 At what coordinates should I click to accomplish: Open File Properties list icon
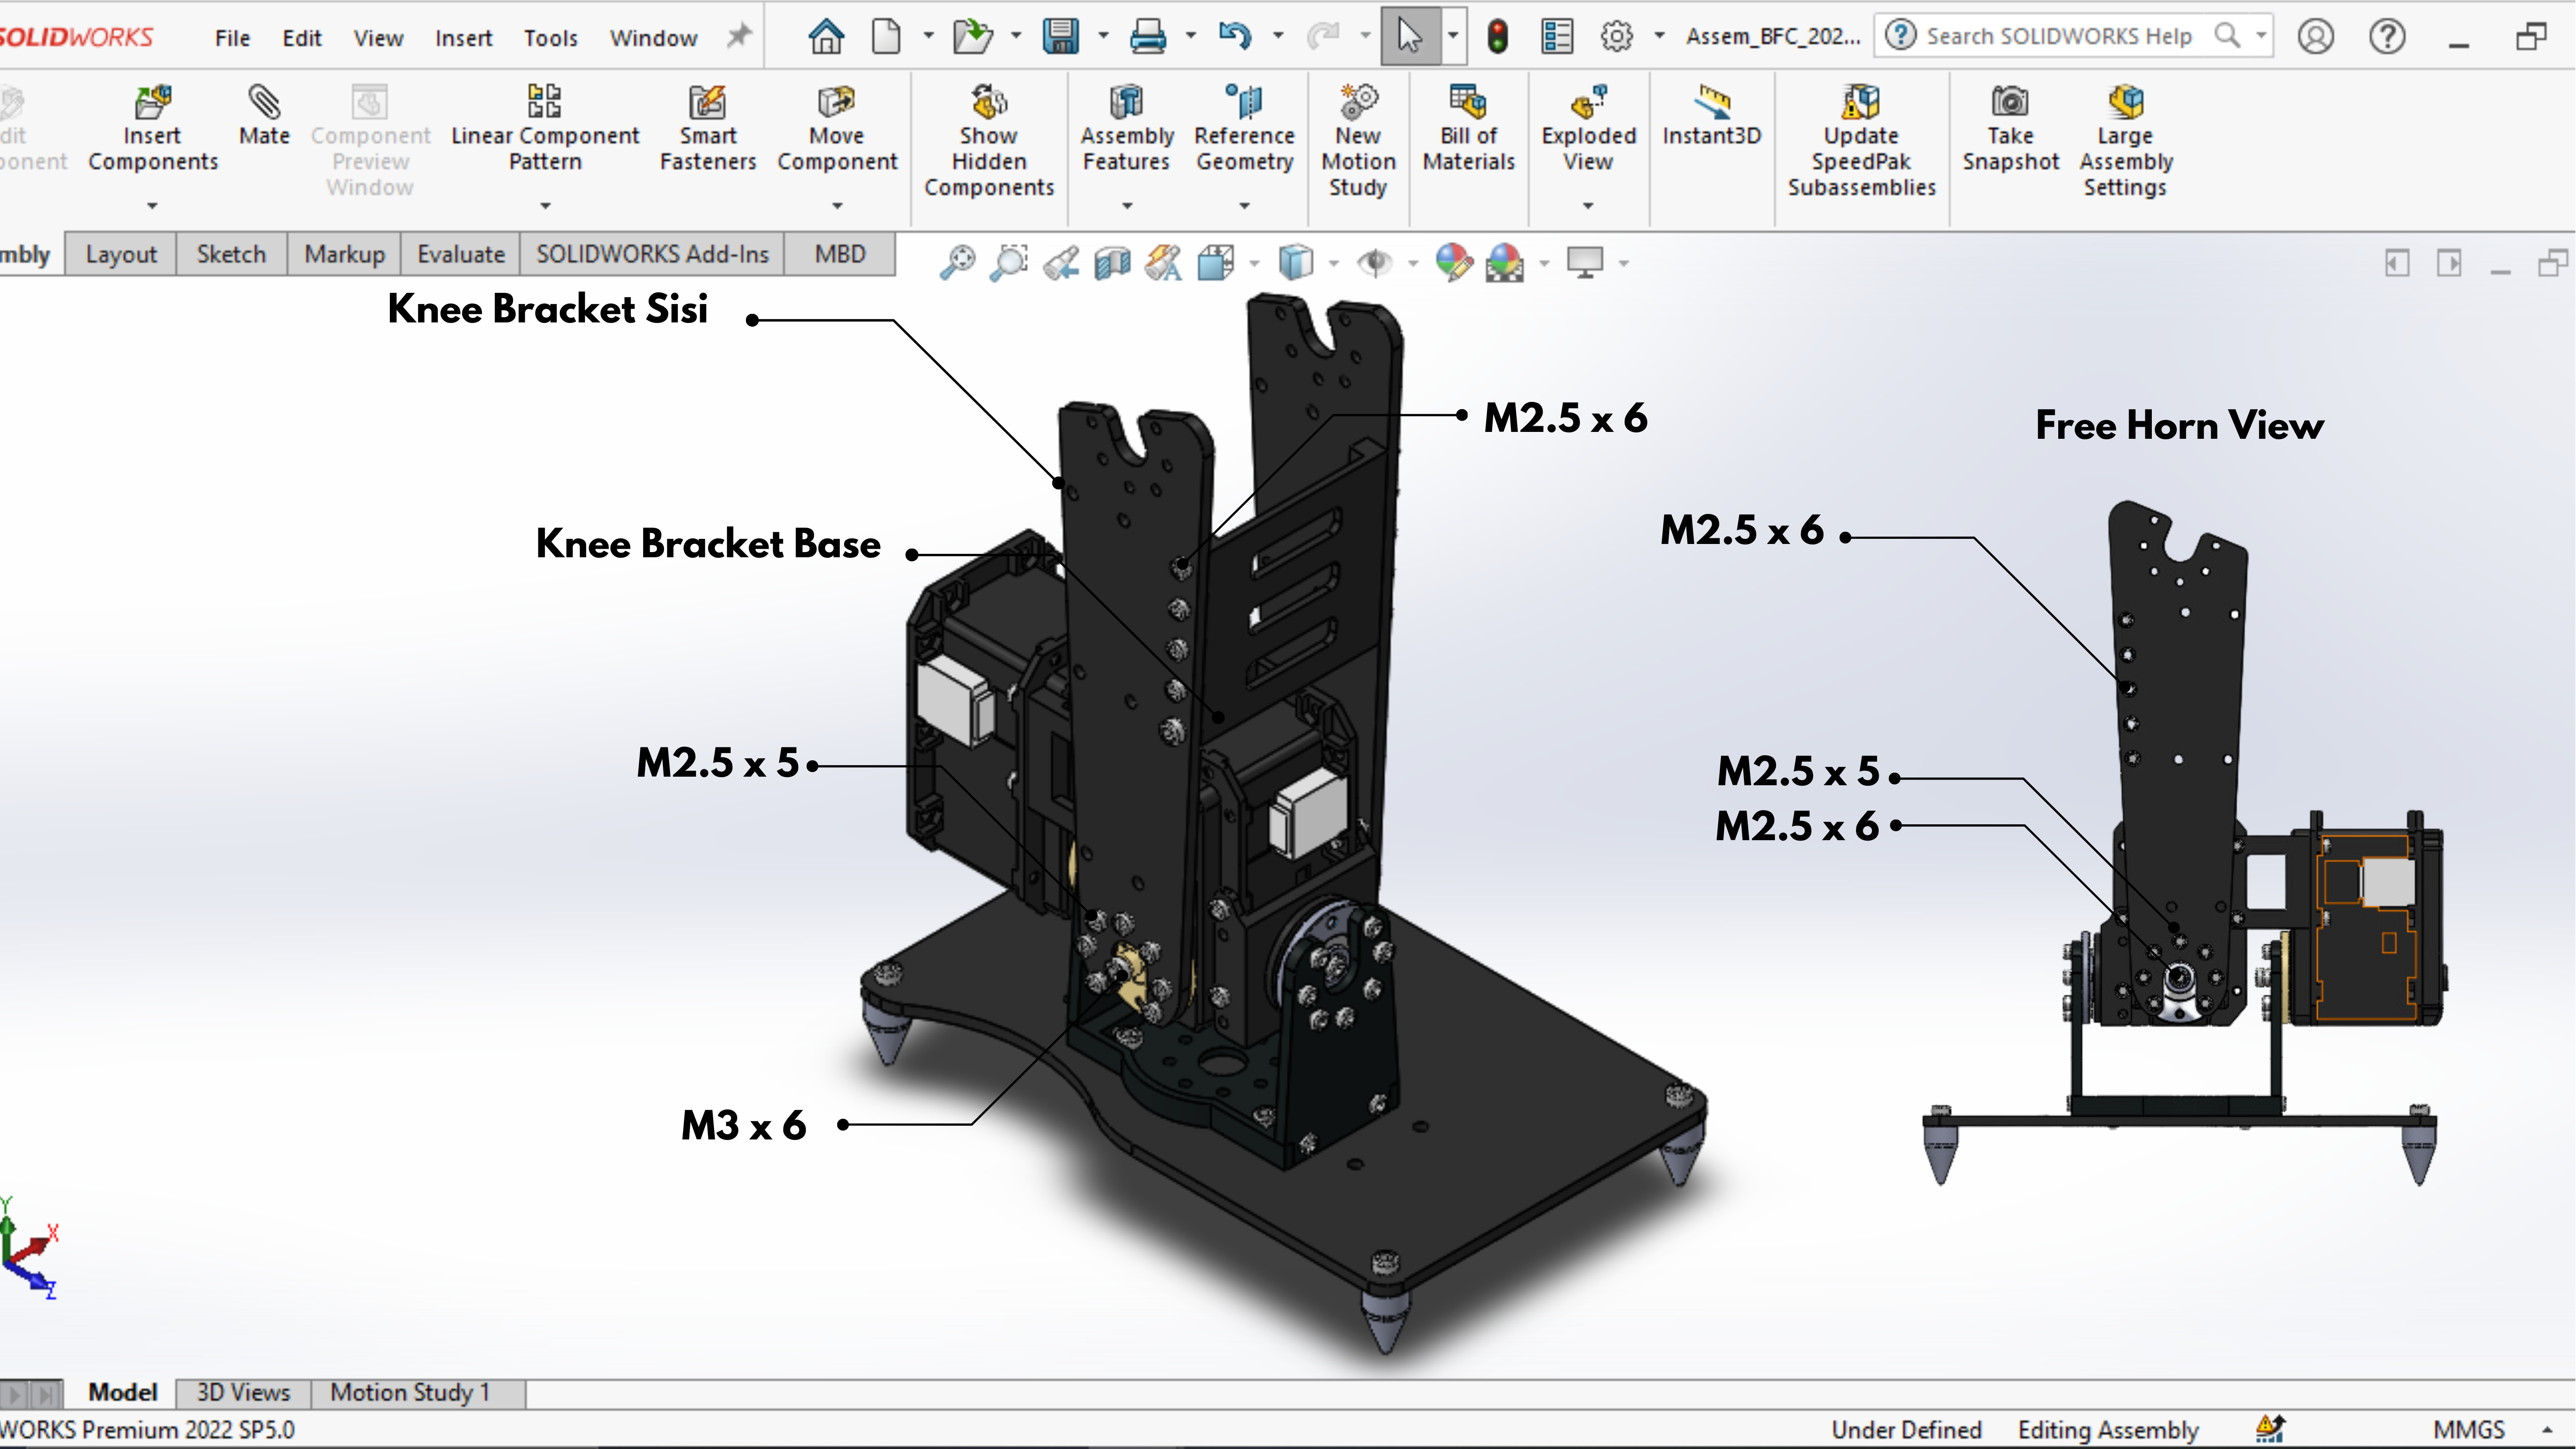tap(1557, 37)
